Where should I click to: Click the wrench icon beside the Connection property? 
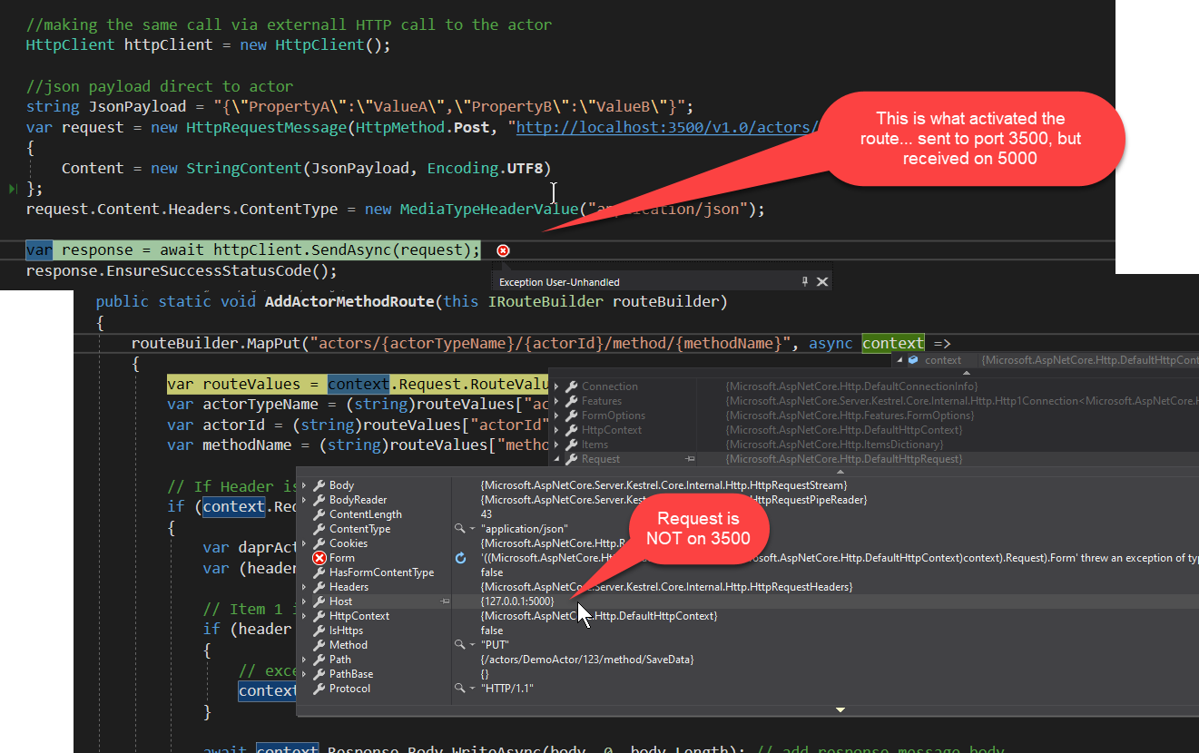coord(572,386)
